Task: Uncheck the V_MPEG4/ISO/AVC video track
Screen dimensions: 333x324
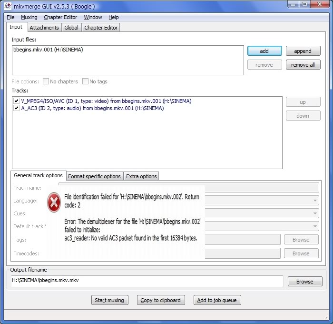Action: coord(17,101)
